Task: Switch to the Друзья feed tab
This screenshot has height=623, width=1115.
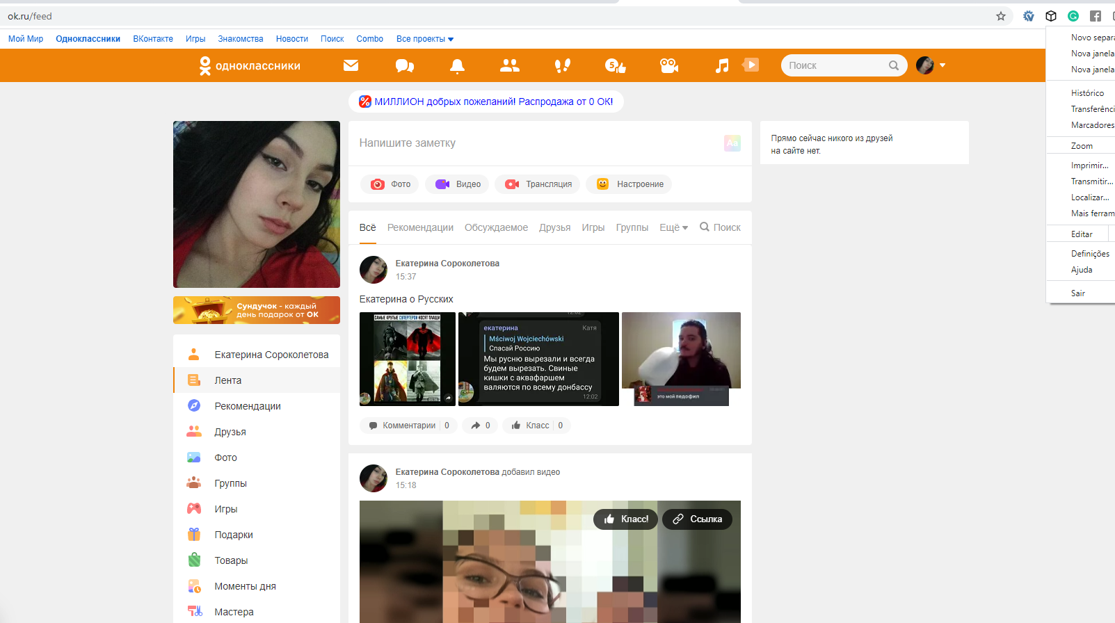Action: pos(554,227)
